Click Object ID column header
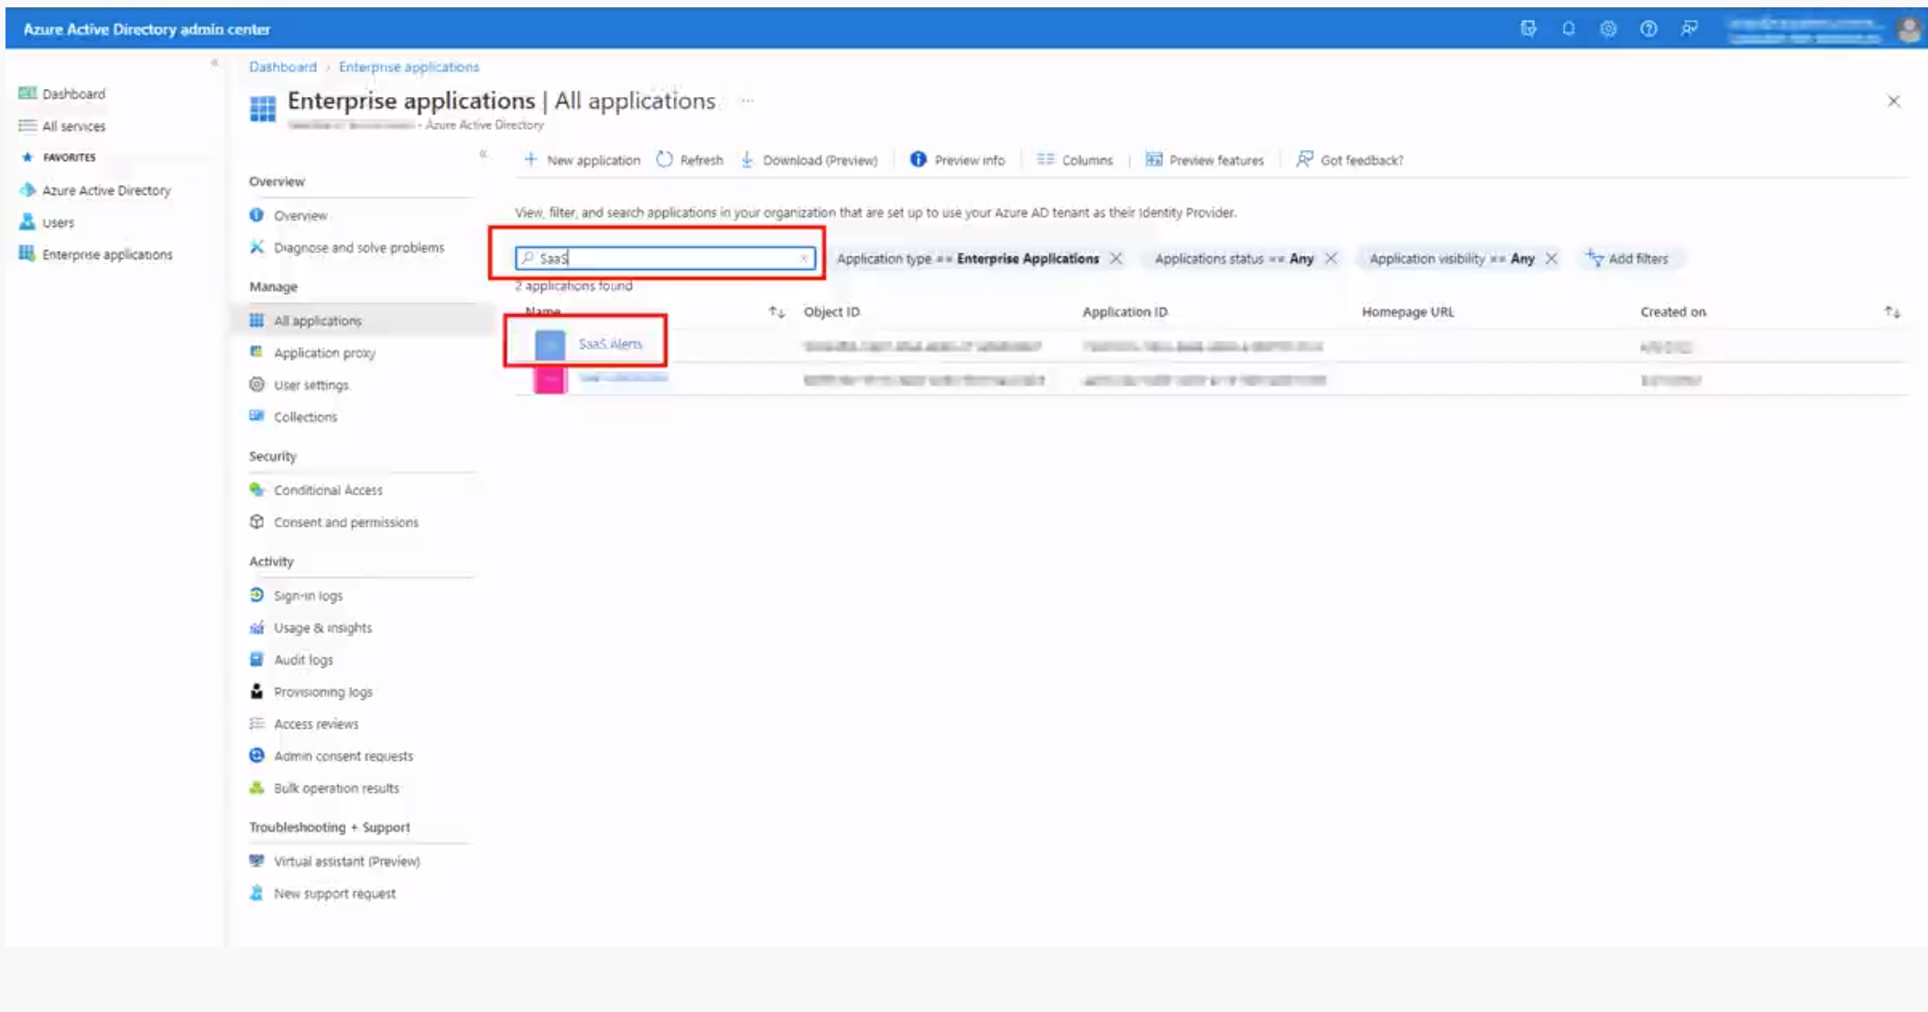The height and width of the screenshot is (1012, 1928). coord(832,312)
